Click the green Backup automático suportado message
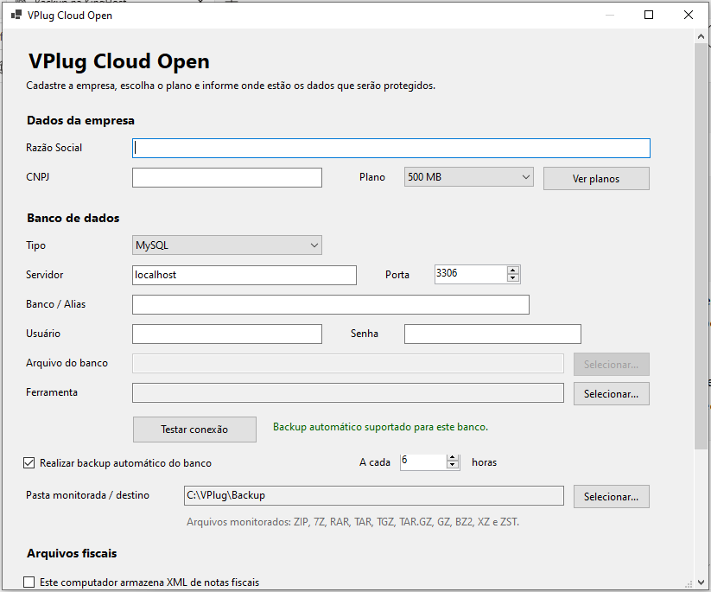The width and height of the screenshot is (711, 592). point(380,427)
